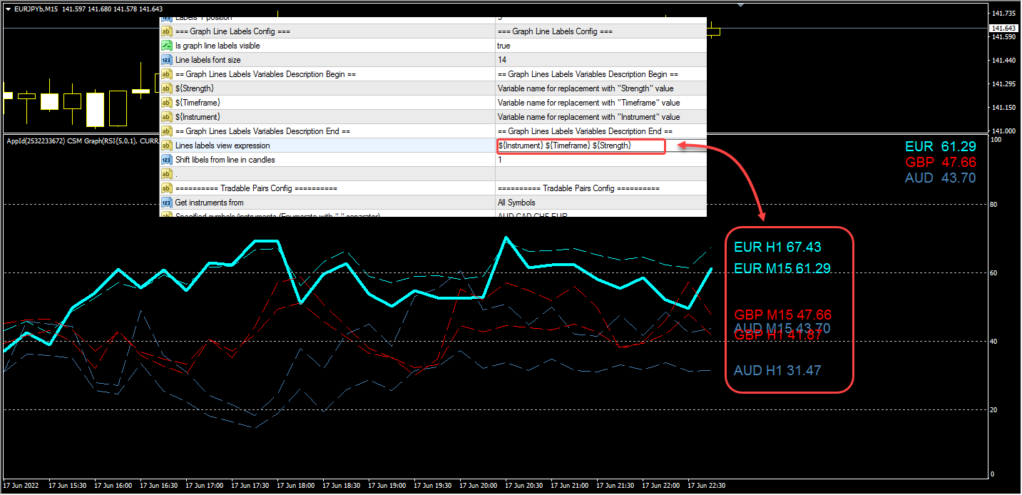The height and width of the screenshot is (495, 1022).
Task: Click the 'AUD H1 31.47' line label
Action: coord(777,371)
